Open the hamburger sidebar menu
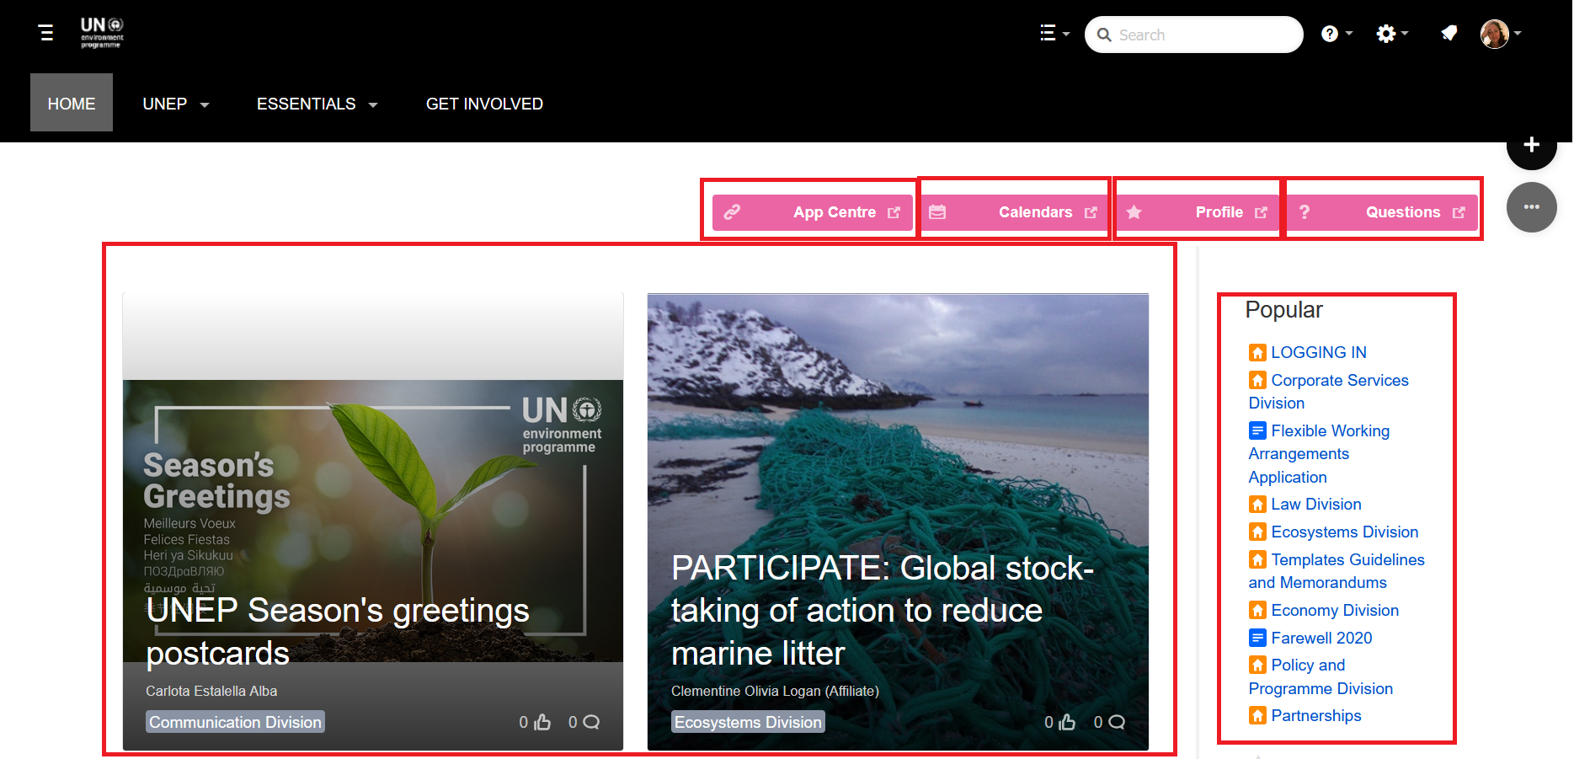The height and width of the screenshot is (759, 1574). [x=46, y=33]
